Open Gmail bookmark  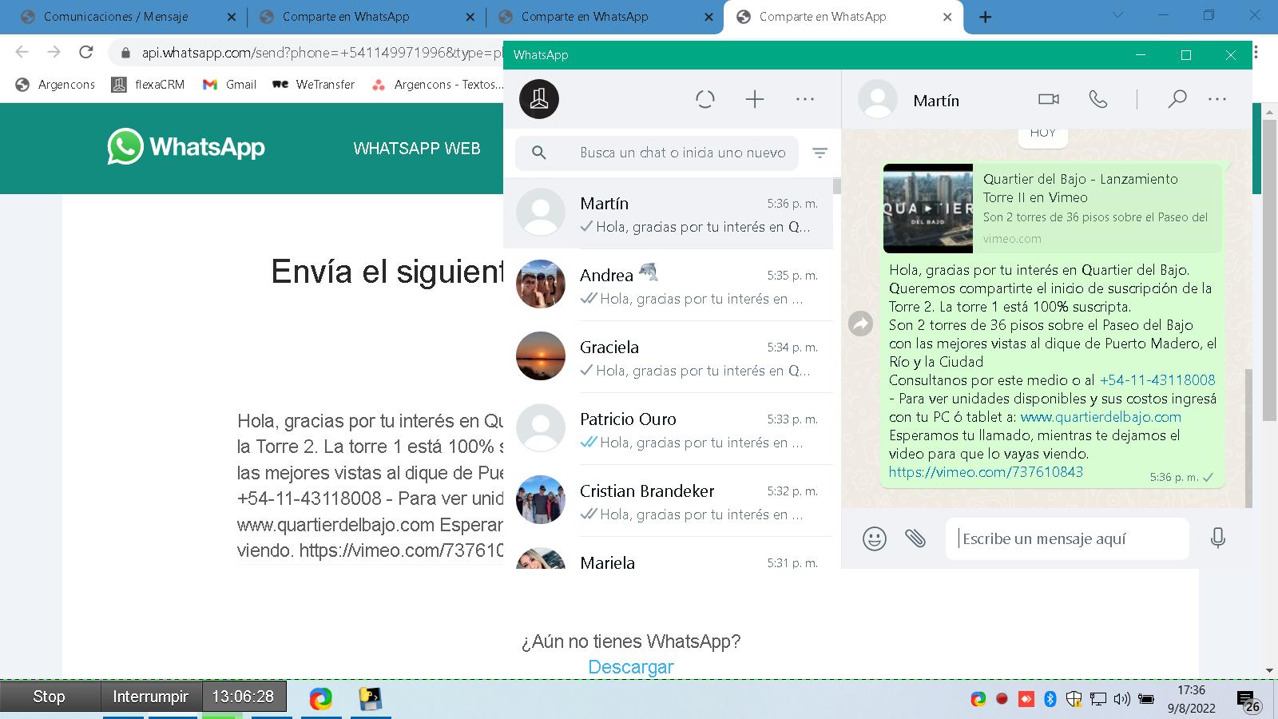[x=229, y=84]
